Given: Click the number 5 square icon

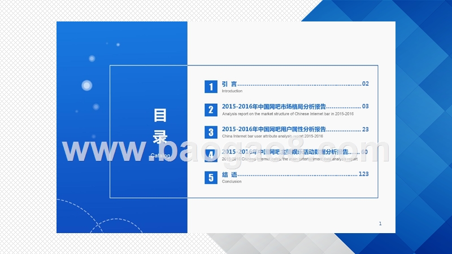Looking at the screenshot, I should point(211,178).
